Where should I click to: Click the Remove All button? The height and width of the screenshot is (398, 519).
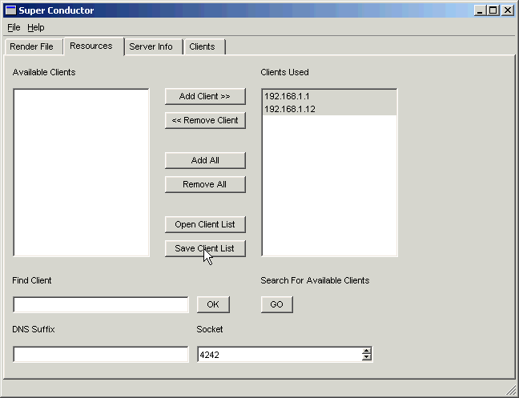point(205,184)
